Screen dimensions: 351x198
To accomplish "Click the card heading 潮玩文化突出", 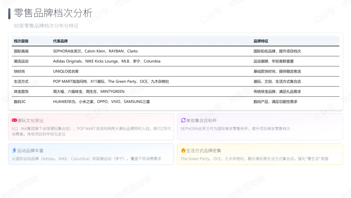I will (x=31, y=120).
